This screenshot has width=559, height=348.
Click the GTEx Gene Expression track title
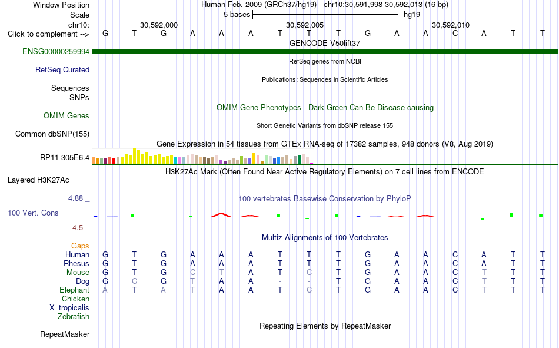(x=325, y=144)
